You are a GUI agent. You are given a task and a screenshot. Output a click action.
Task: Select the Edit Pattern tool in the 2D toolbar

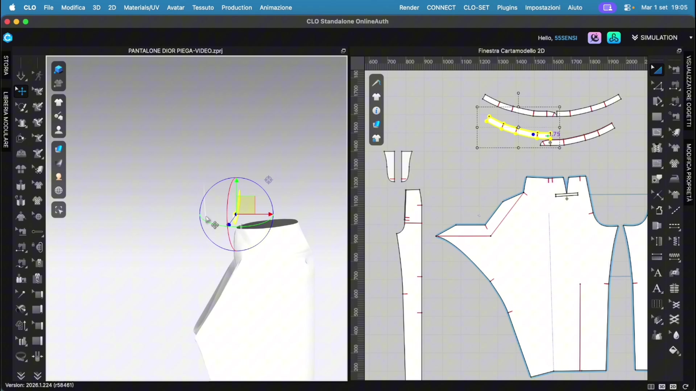[x=657, y=85]
